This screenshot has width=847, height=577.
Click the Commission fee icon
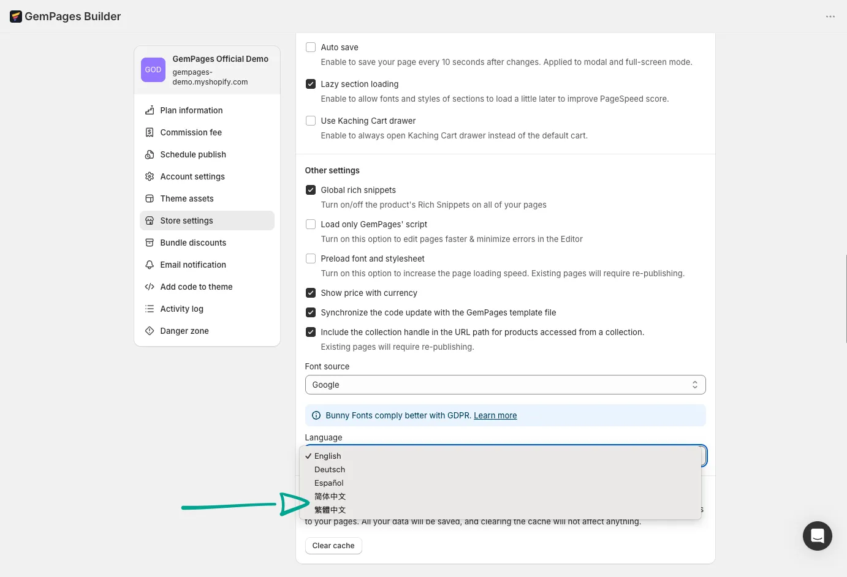150,132
